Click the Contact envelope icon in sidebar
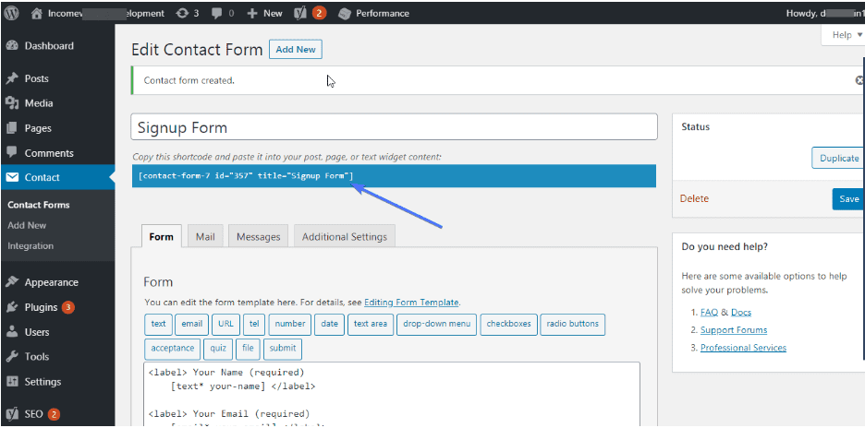This screenshot has height=428, width=865. (12, 177)
